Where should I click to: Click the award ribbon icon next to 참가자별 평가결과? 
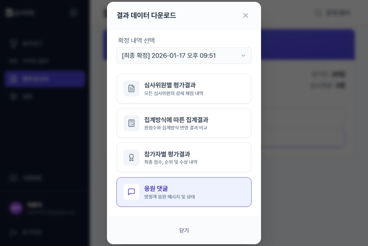tap(131, 158)
